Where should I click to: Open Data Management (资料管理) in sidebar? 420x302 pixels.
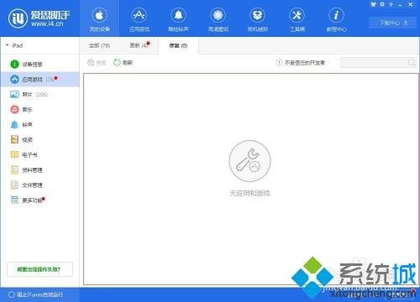point(39,170)
